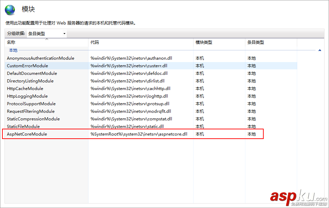Collapse the 本地 group with chevron
329x208 pixels.
pos(320,50)
